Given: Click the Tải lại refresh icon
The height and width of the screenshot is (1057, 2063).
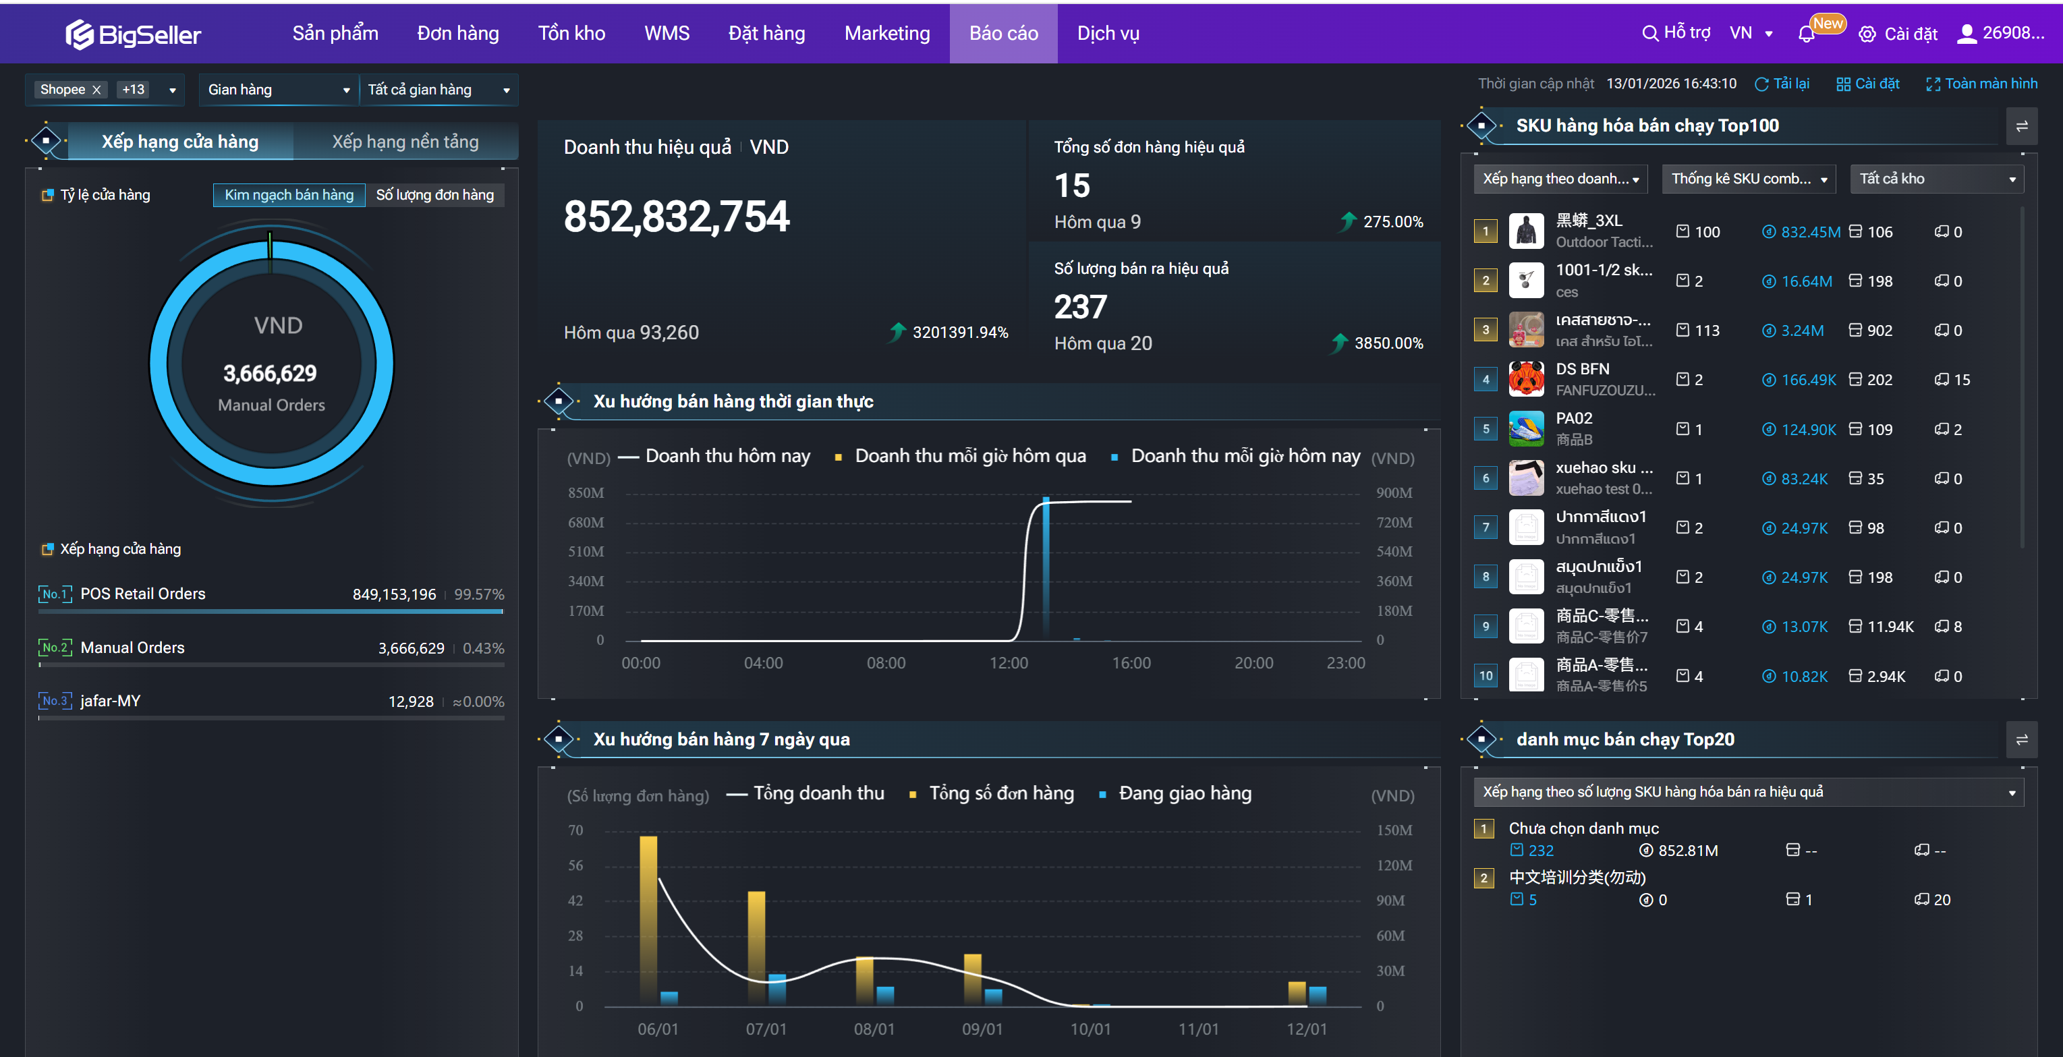Looking at the screenshot, I should click(1761, 84).
